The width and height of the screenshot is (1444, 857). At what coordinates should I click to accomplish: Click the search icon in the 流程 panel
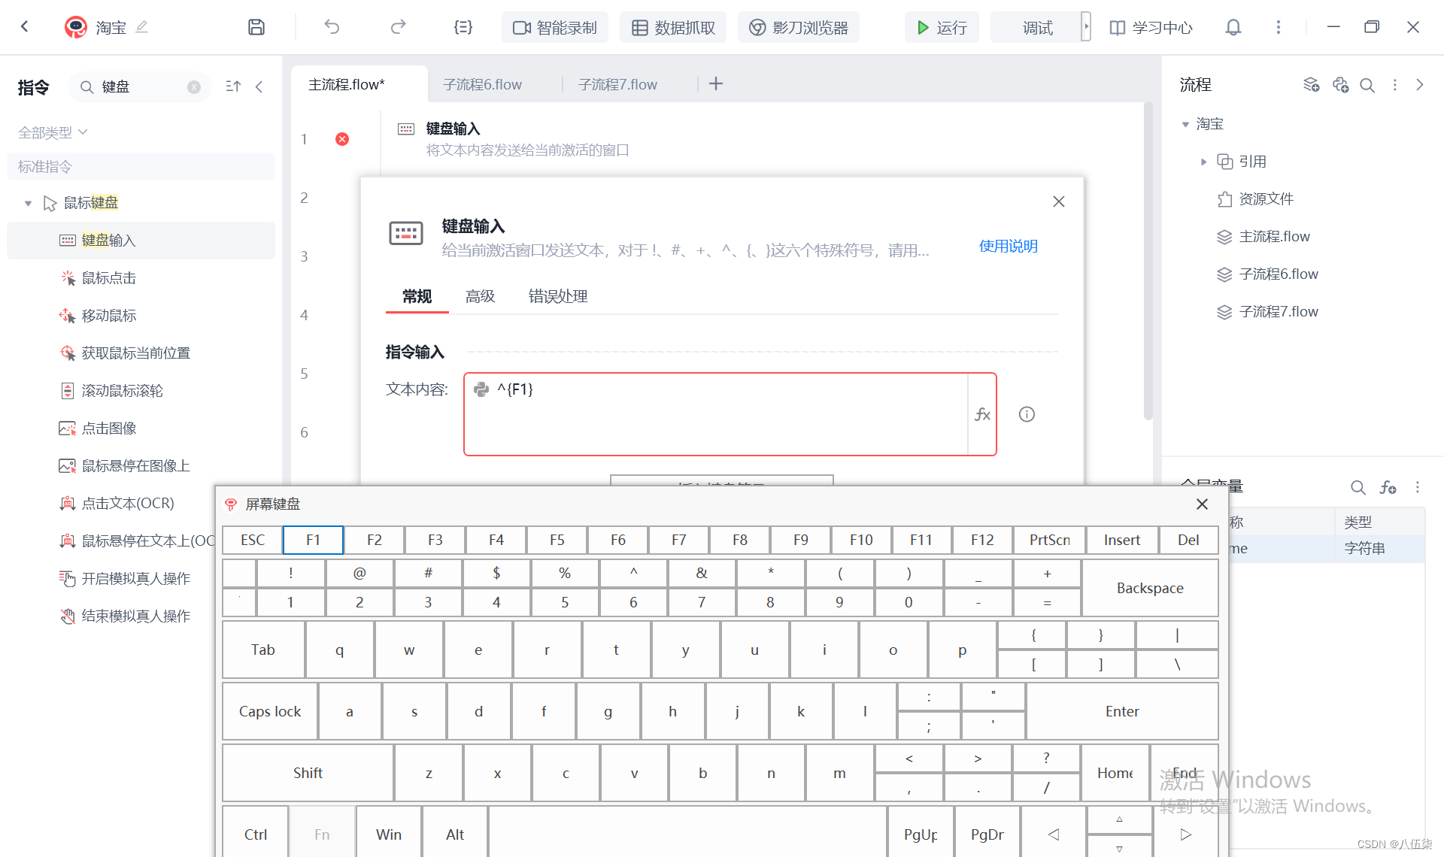pyautogui.click(x=1367, y=85)
